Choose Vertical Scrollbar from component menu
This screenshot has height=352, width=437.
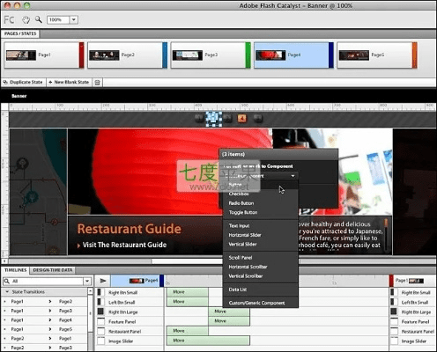[261, 276]
